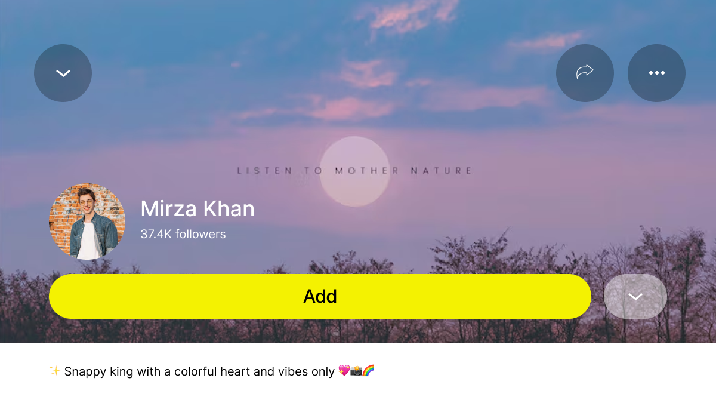Viewport: 716px width, 403px height.
Task: Collapse the profile with the top-left chevron
Action: (x=63, y=73)
